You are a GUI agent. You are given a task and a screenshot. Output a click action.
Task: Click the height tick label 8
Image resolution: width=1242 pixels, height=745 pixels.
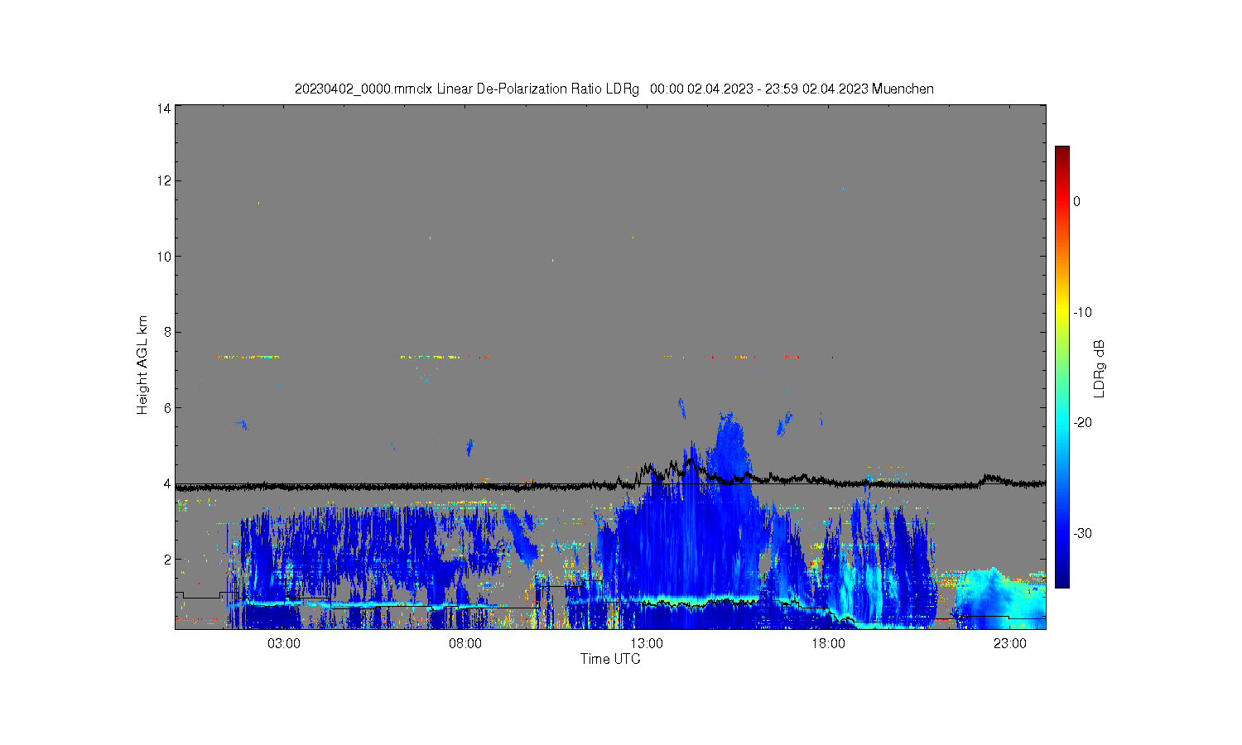pos(167,332)
